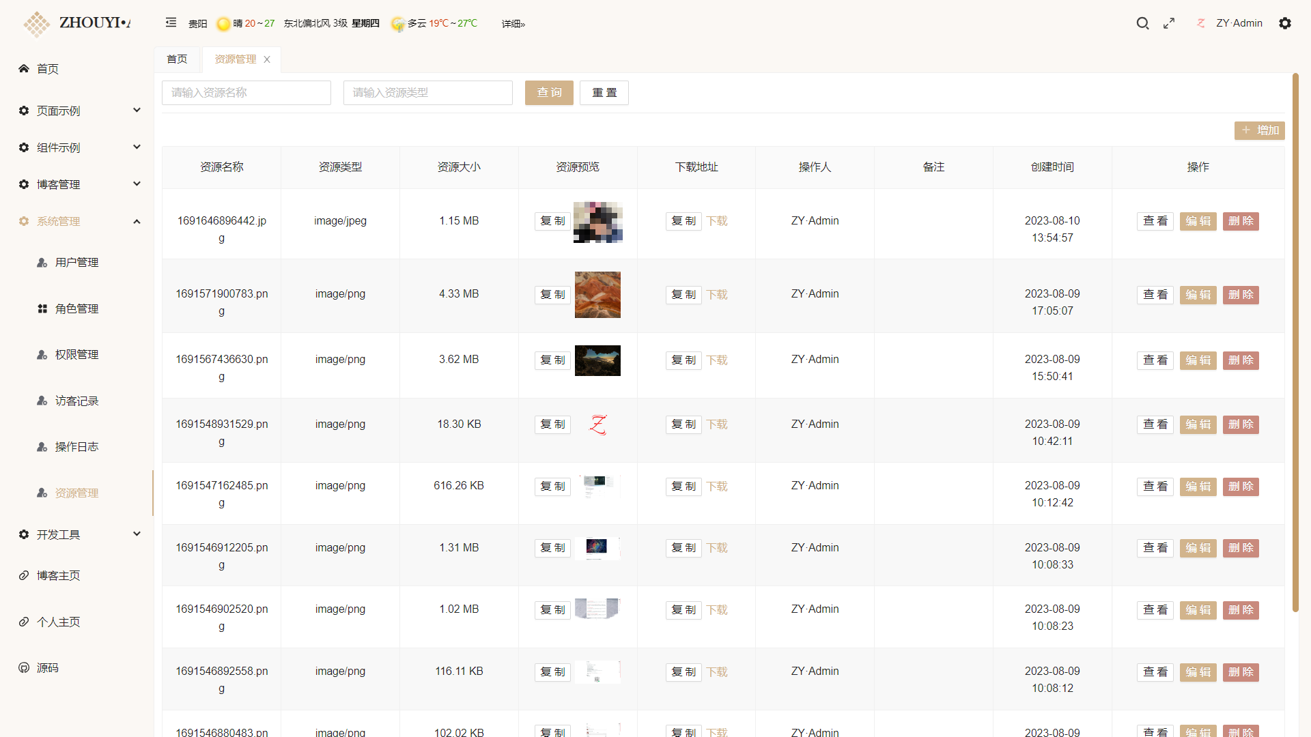This screenshot has height=737, width=1311.
Task: Open 角色管理 grid icon in sidebar
Action: point(42,308)
